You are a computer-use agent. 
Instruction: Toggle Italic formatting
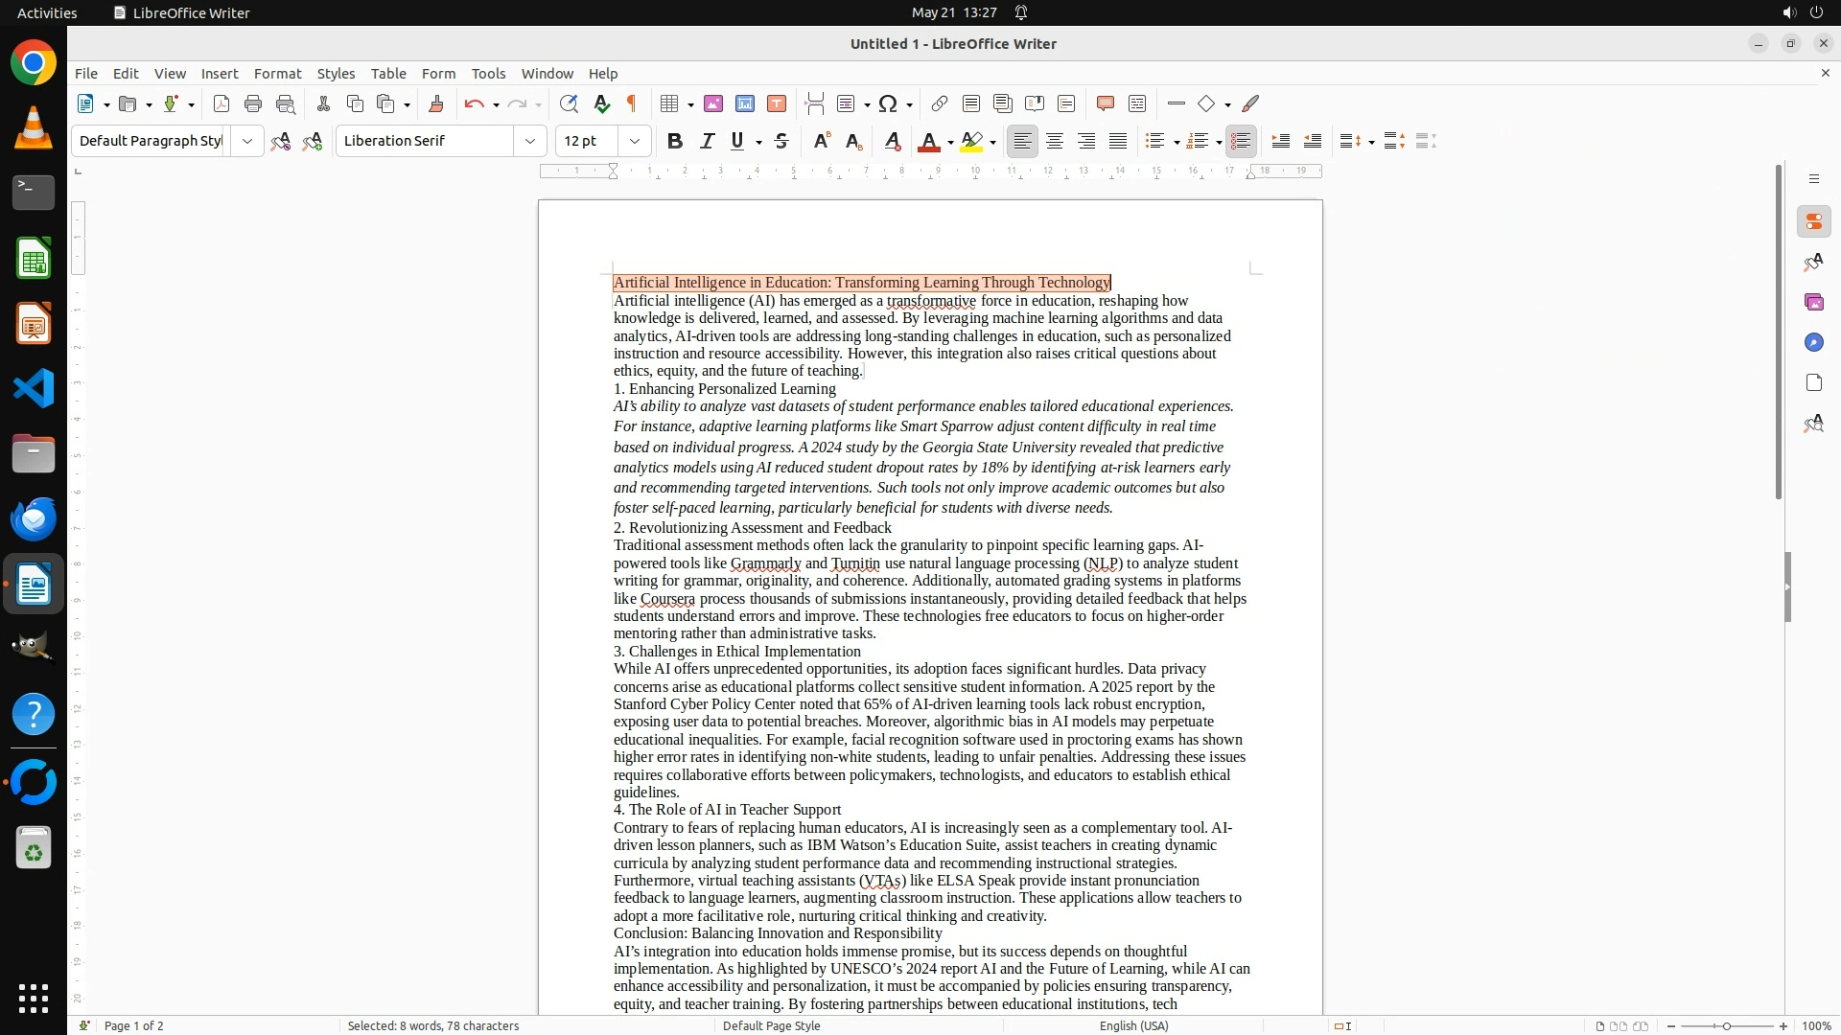(707, 141)
